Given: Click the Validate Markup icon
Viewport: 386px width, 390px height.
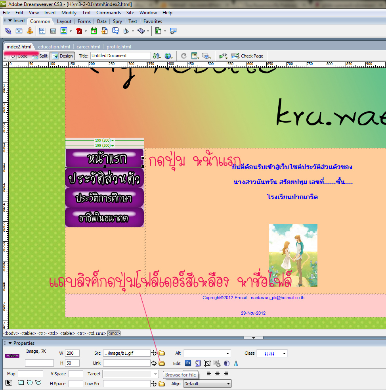Looking at the screenshot, I should point(223,56).
